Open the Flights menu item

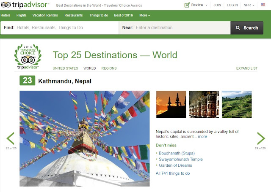pos(22,15)
